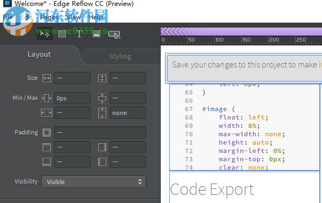
Task: Select the Selection arrow tool
Action: (x=45, y=33)
